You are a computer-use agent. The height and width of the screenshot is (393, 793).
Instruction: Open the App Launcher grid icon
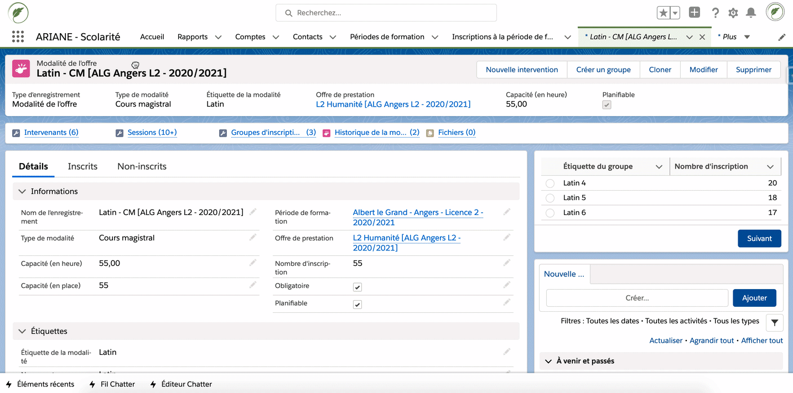point(18,37)
